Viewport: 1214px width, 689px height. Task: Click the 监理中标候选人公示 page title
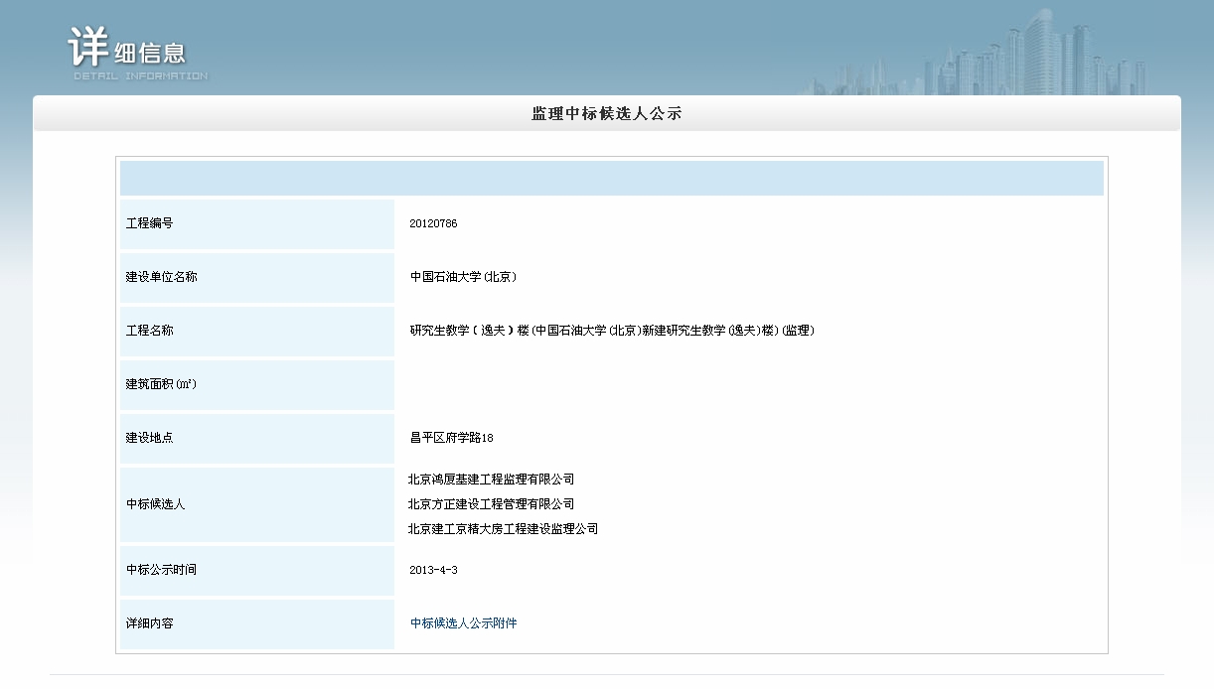pos(606,114)
